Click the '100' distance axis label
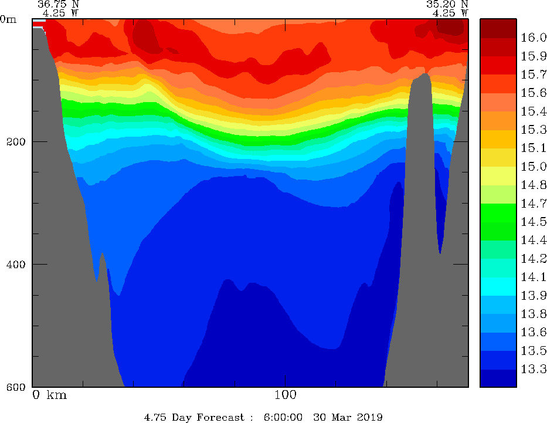This screenshot has width=547, height=423. 286,395
